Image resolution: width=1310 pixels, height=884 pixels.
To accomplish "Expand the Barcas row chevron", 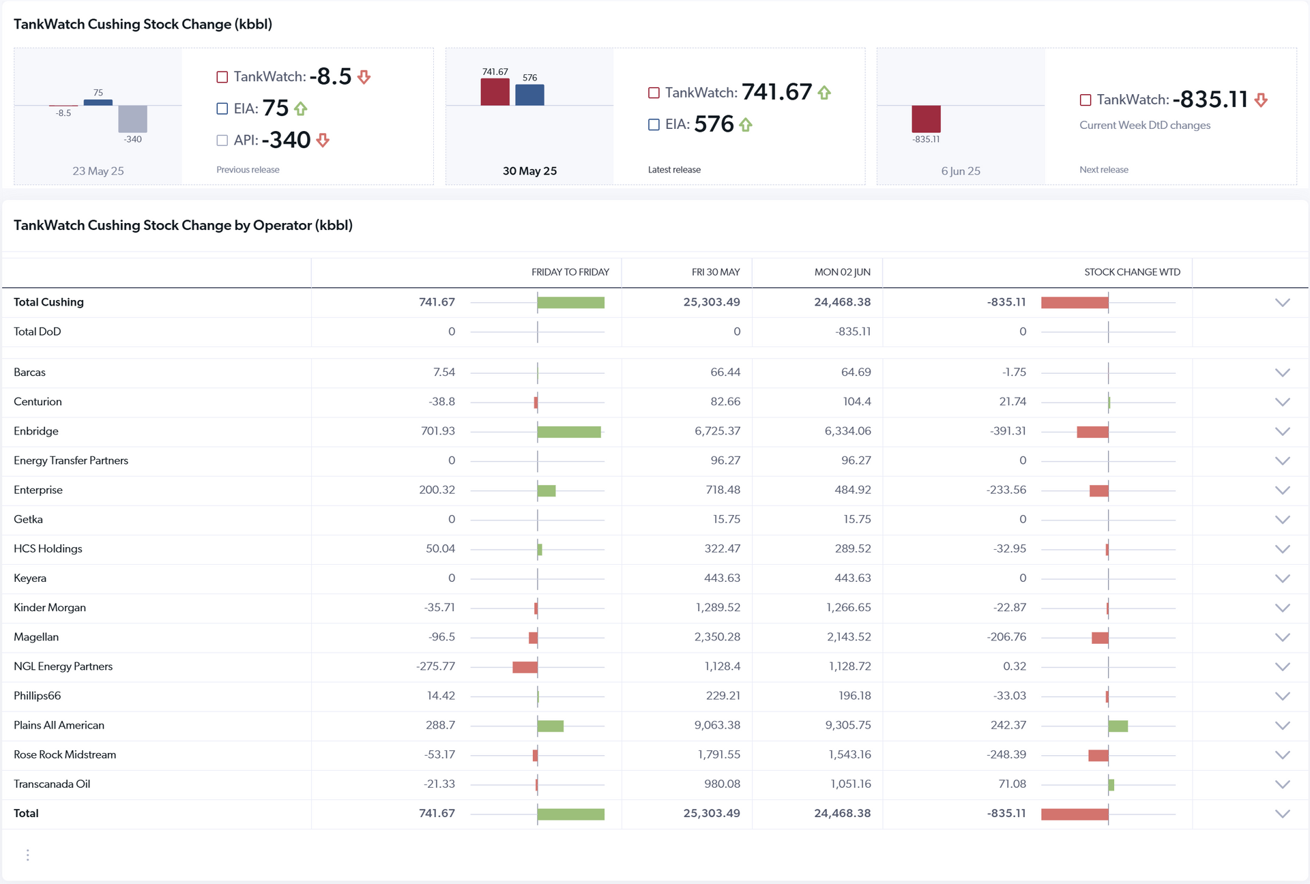I will coord(1283,373).
